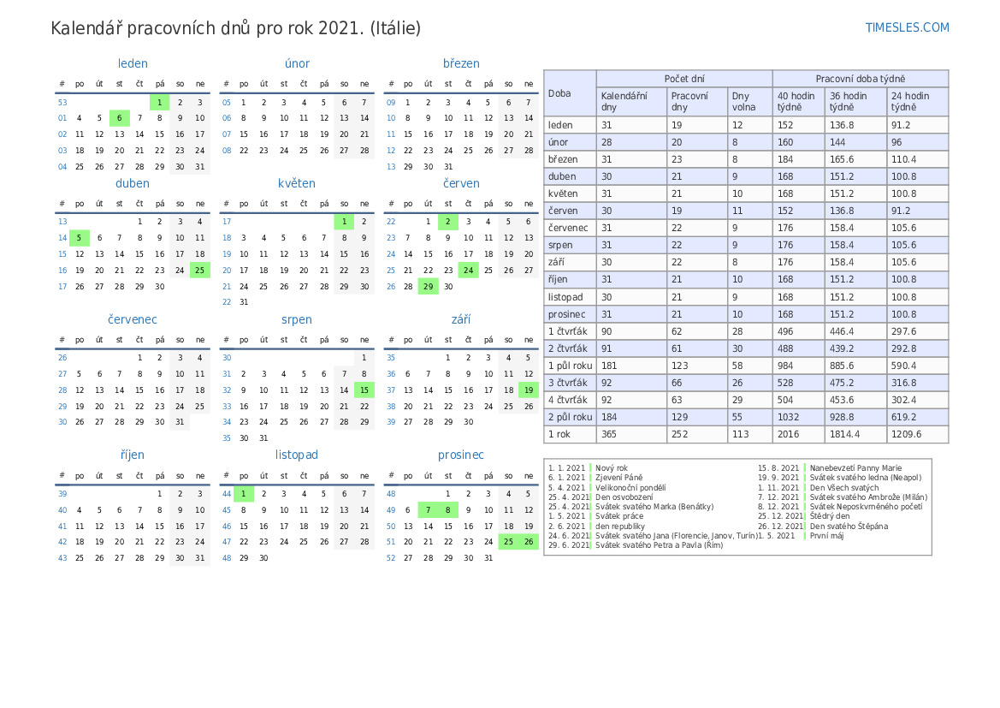Screen dimensions: 1000x708
Task: Click the '1209.6' cell in the table
Action: click(918, 434)
